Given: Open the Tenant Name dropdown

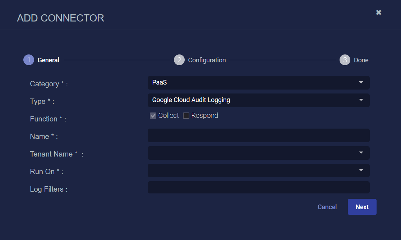Looking at the screenshot, I should point(259,153).
